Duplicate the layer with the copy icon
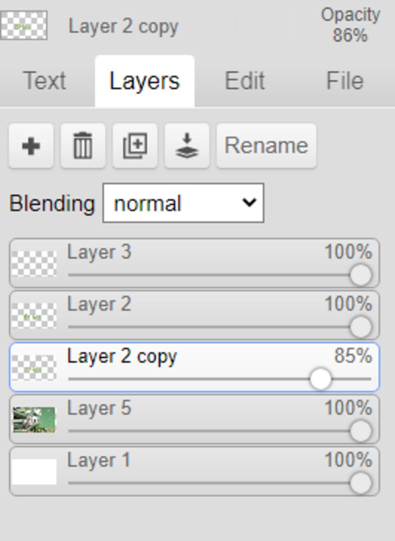Screen dimensions: 395x541 coord(135,146)
